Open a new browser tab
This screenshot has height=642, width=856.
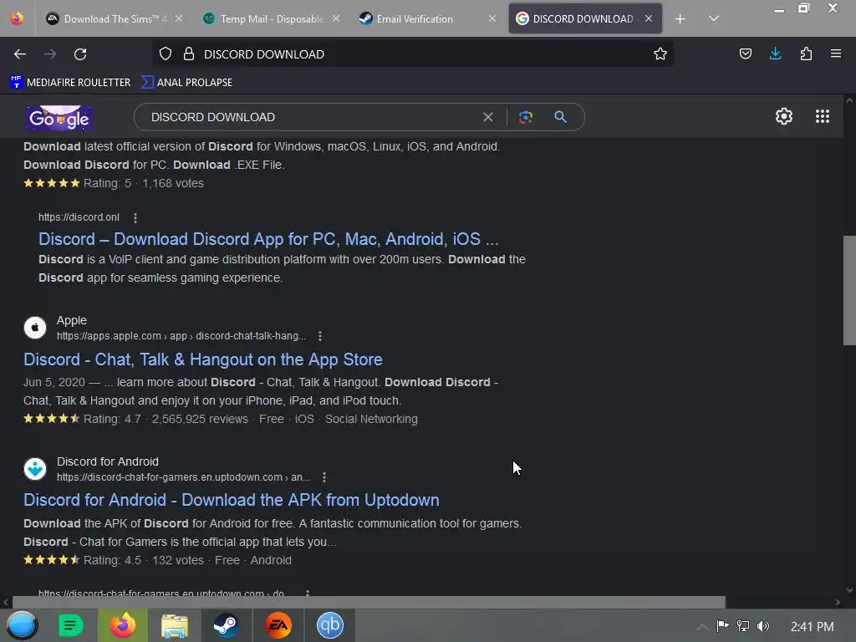tap(680, 19)
